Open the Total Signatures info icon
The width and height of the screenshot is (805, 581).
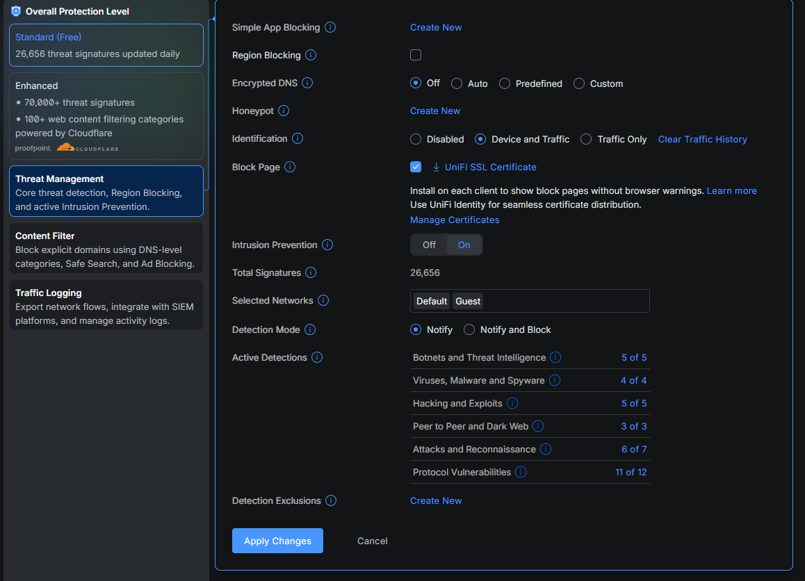pos(311,272)
